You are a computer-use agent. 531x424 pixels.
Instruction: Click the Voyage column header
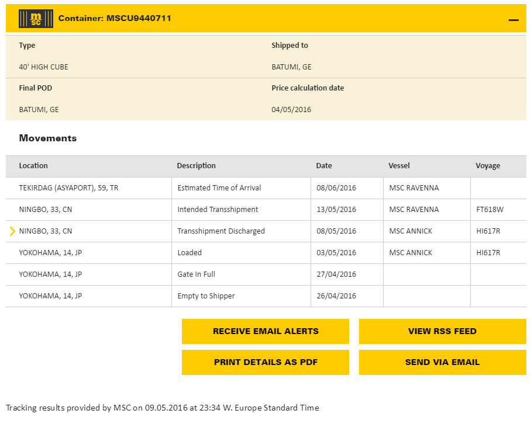coord(488,166)
